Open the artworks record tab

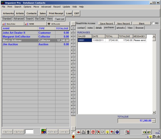121,28
